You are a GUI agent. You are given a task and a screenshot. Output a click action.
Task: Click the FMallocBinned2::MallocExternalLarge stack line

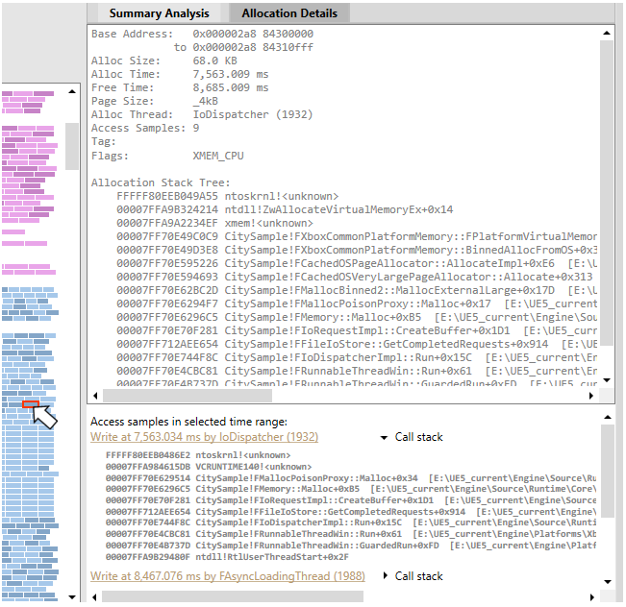pyautogui.click(x=357, y=290)
